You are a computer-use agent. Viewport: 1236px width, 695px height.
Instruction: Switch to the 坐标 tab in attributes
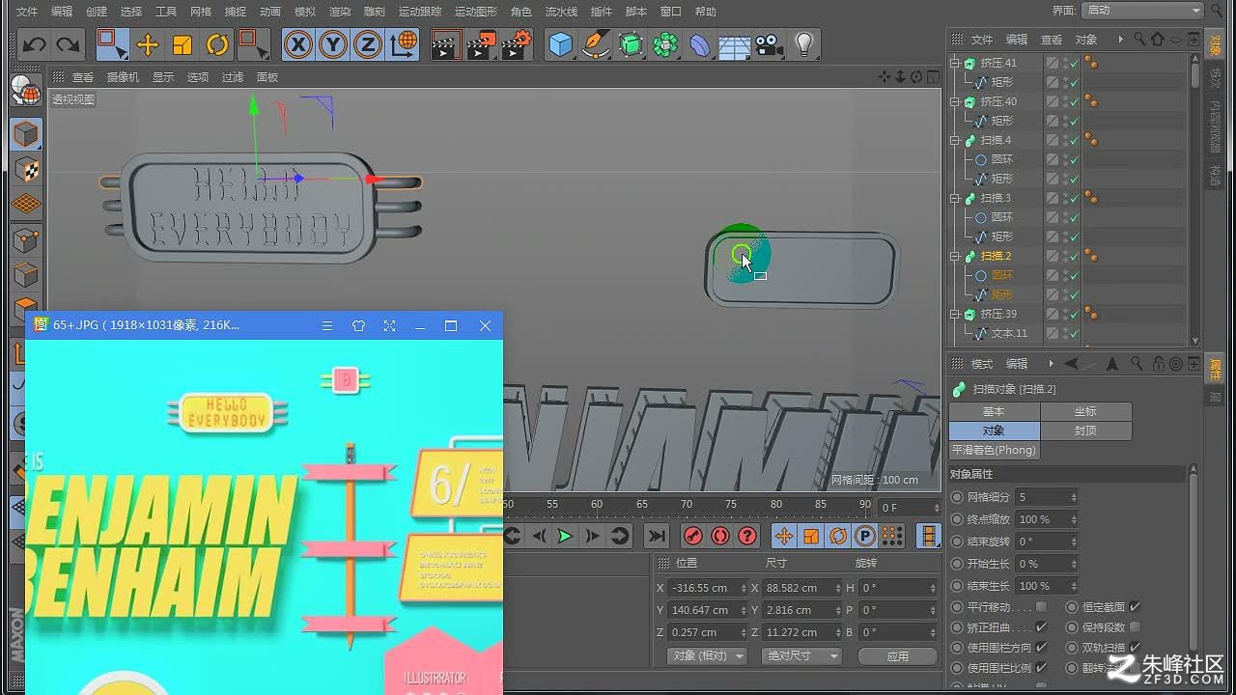pos(1085,411)
